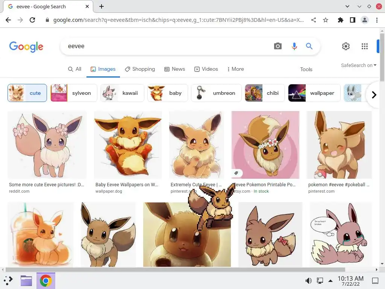Click the padlock site info icon
Image resolution: width=385 pixels, height=289 pixels.
(47, 20)
